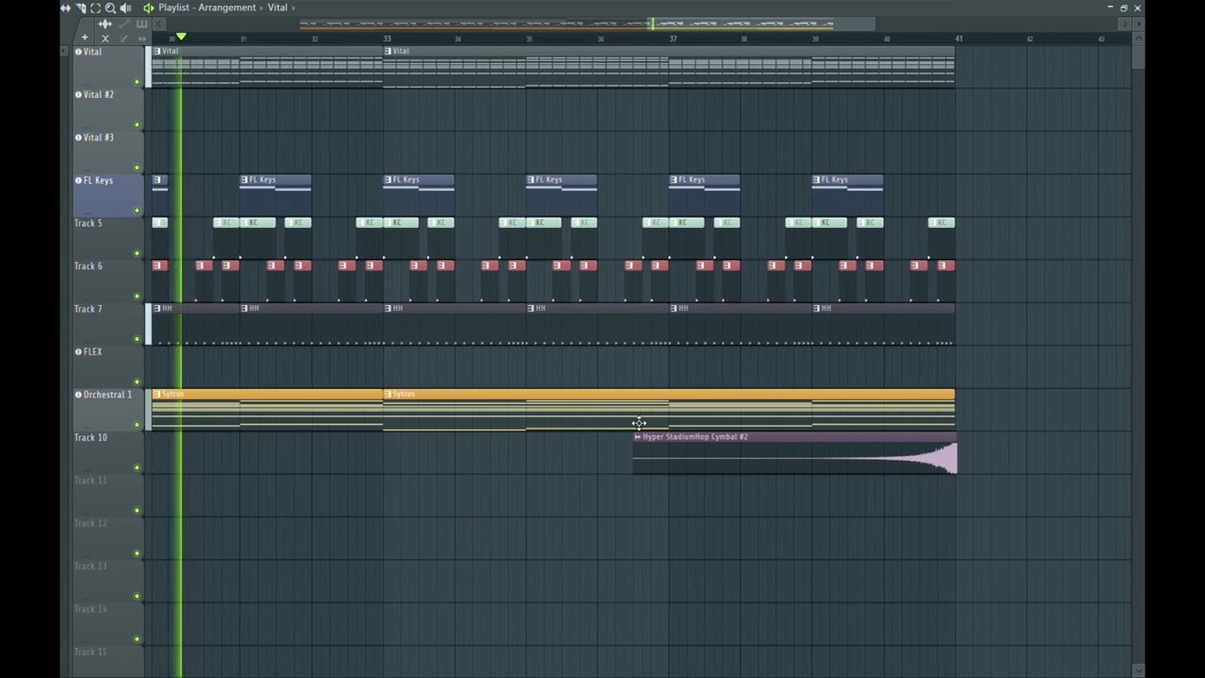Open the Playlist title menu
Viewport: 1205px width, 678px height.
(x=173, y=8)
